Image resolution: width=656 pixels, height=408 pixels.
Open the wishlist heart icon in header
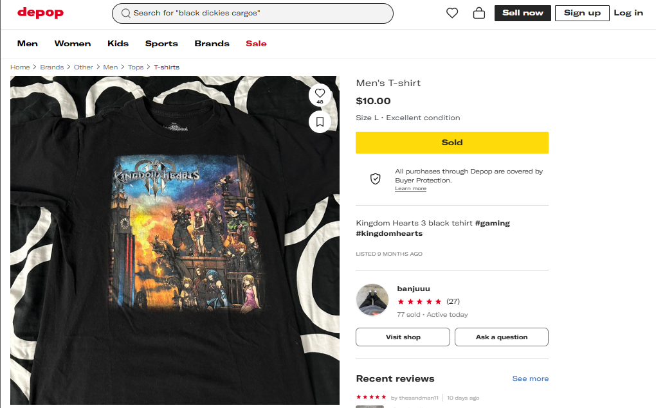(x=452, y=13)
